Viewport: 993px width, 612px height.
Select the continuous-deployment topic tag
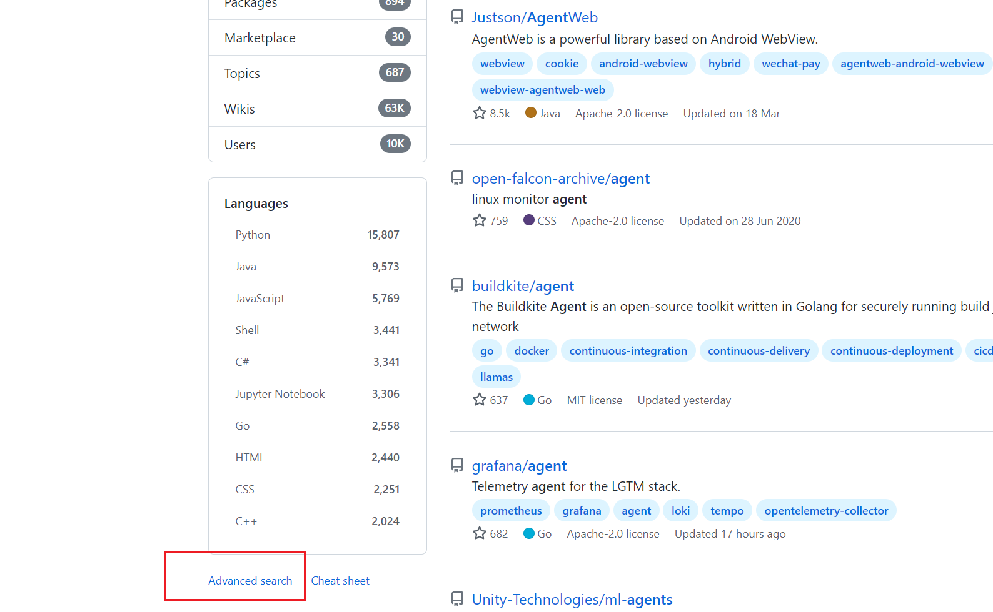click(x=892, y=351)
